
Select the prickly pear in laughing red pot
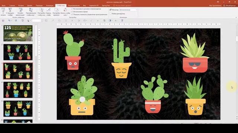click(x=154, y=94)
